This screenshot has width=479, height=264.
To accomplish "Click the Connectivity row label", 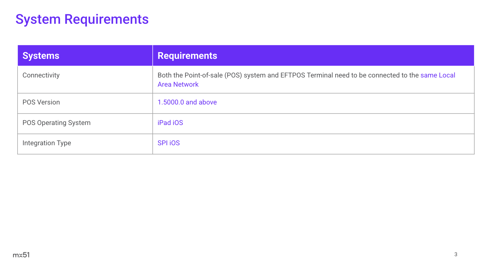I will (x=41, y=75).
